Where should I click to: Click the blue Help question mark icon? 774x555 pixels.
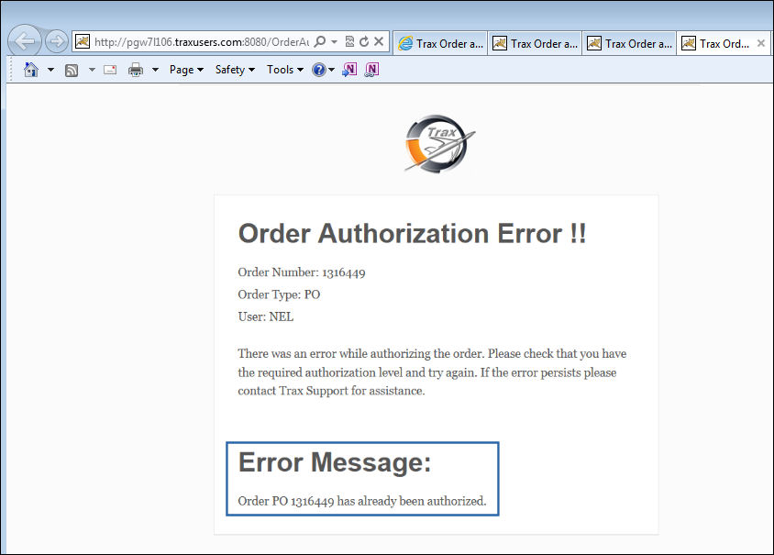[319, 70]
